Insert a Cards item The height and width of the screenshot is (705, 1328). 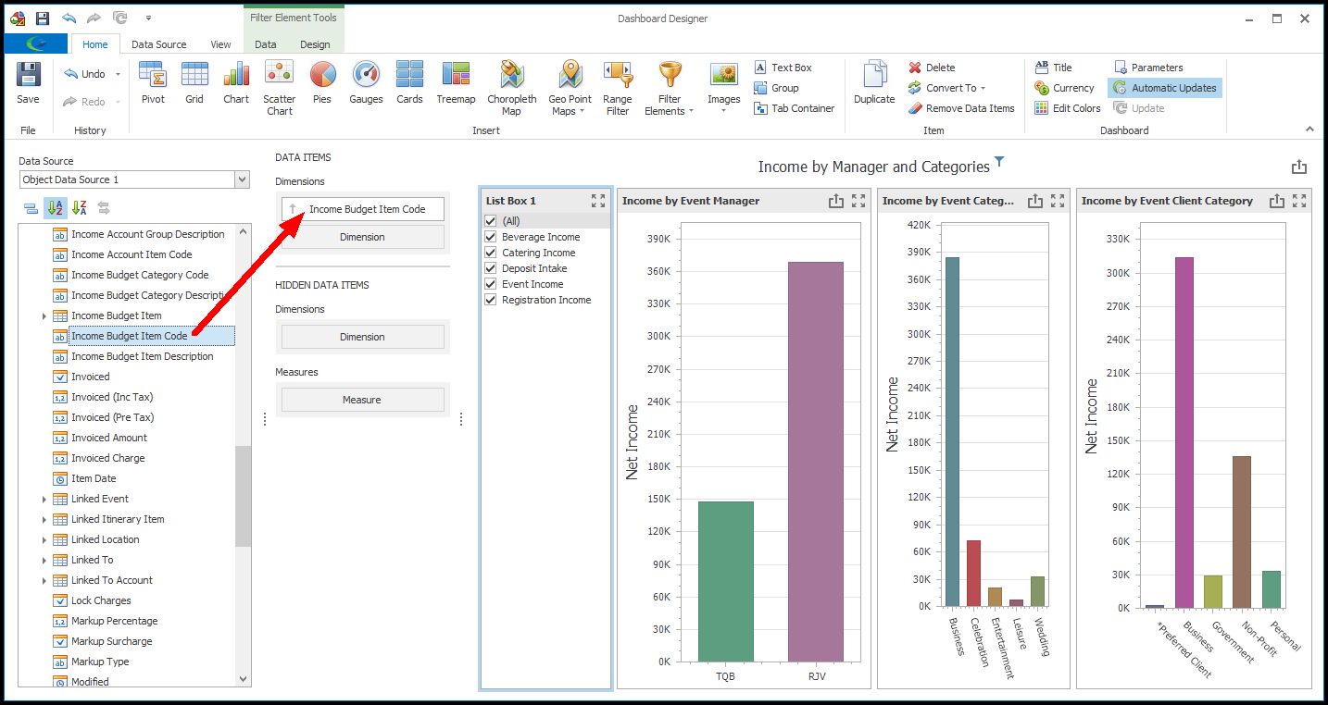pos(409,83)
